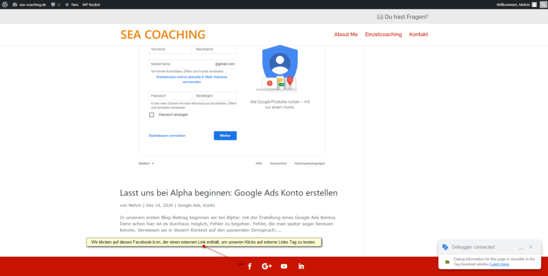Click the YouTube icon in footer
Viewport: 548px width, 276px height.
point(284,266)
